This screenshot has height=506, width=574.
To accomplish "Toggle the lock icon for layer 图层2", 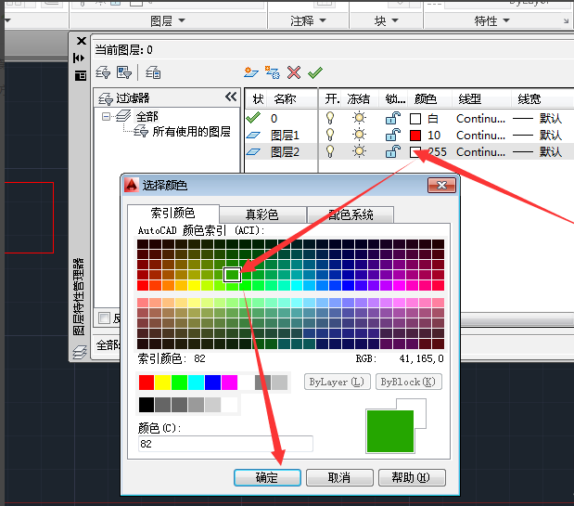I will pos(393,151).
